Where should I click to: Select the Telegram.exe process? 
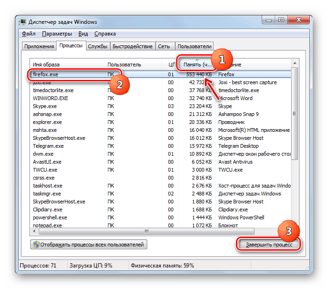point(160,146)
